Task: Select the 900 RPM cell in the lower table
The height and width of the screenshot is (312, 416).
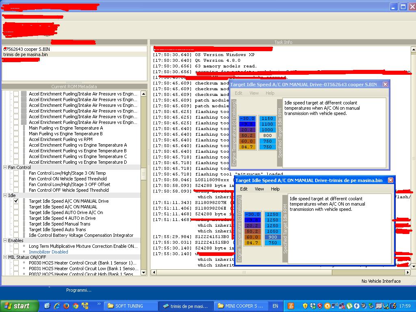Action: coord(273,237)
